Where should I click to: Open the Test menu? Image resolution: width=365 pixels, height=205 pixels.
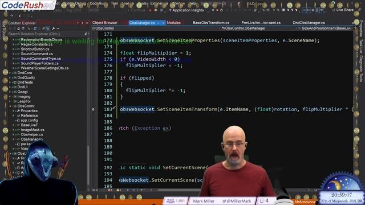point(114,3)
